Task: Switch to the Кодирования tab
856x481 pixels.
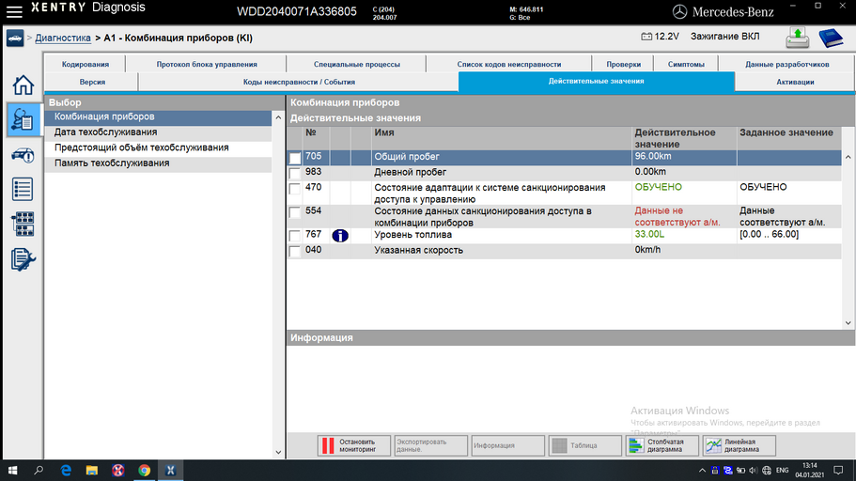Action: click(x=86, y=64)
